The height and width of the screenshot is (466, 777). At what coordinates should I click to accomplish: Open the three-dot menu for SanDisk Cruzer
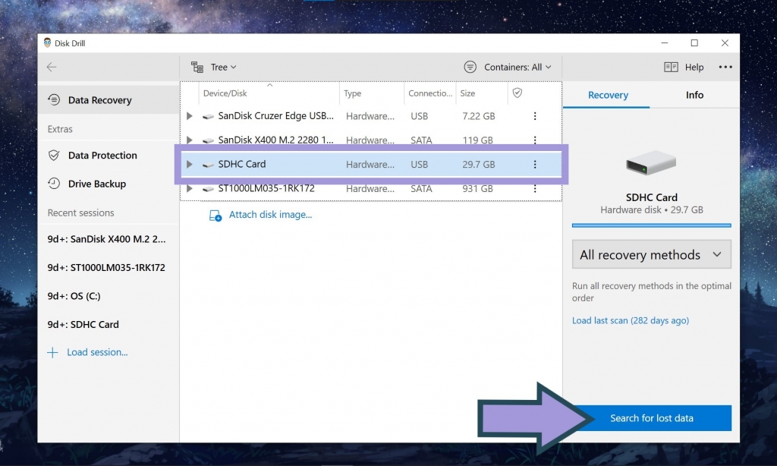tap(535, 116)
